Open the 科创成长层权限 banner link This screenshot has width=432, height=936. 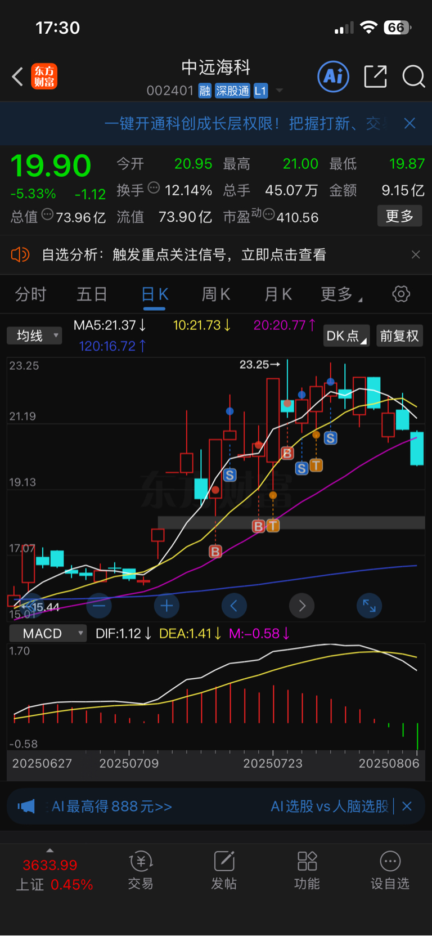tap(246, 123)
